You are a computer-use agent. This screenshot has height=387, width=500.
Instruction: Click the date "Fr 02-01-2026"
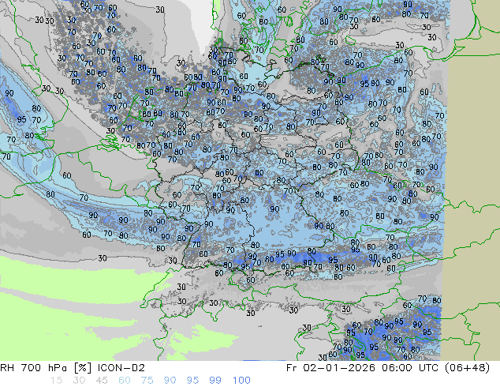click(x=330, y=368)
